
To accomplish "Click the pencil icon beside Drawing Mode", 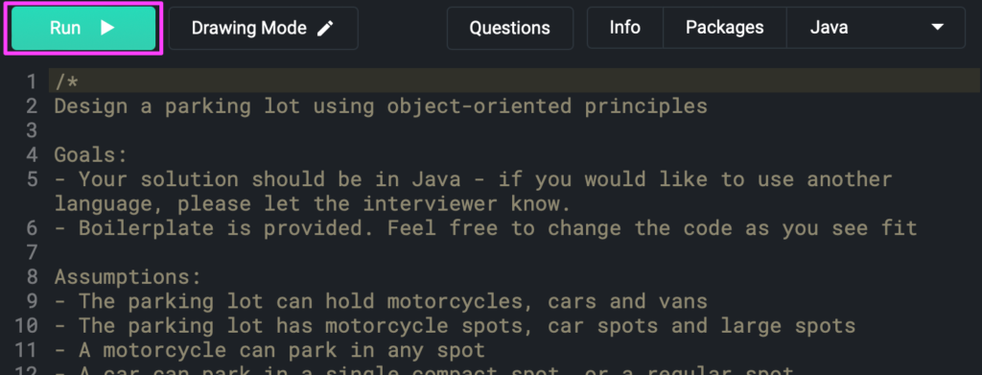I will click(325, 28).
